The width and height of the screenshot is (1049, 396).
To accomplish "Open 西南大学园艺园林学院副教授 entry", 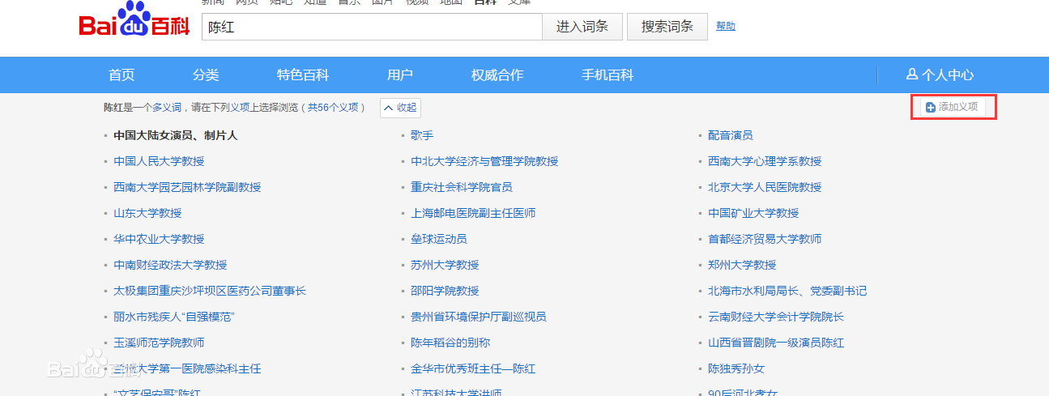I will 187,187.
